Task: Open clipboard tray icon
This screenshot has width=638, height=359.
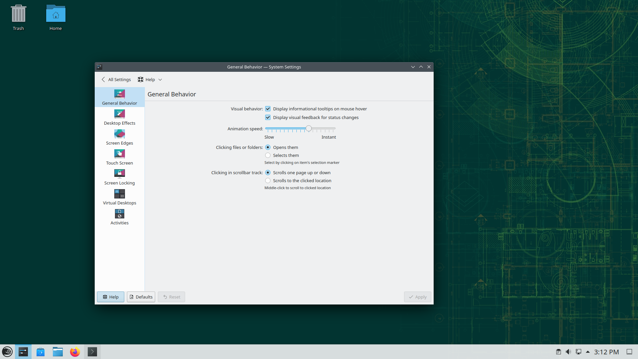Action: point(559,352)
